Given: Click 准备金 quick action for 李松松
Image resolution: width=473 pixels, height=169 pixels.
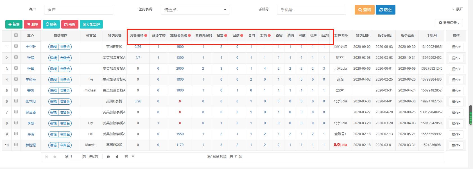Looking at the screenshot, I should click(65, 80).
